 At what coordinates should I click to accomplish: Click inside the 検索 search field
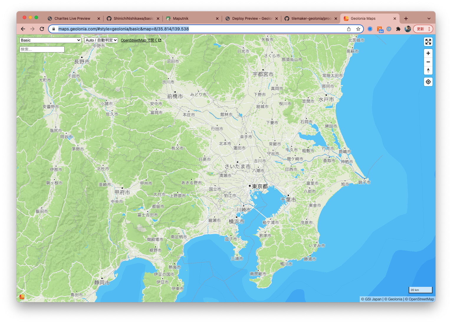click(x=42, y=49)
